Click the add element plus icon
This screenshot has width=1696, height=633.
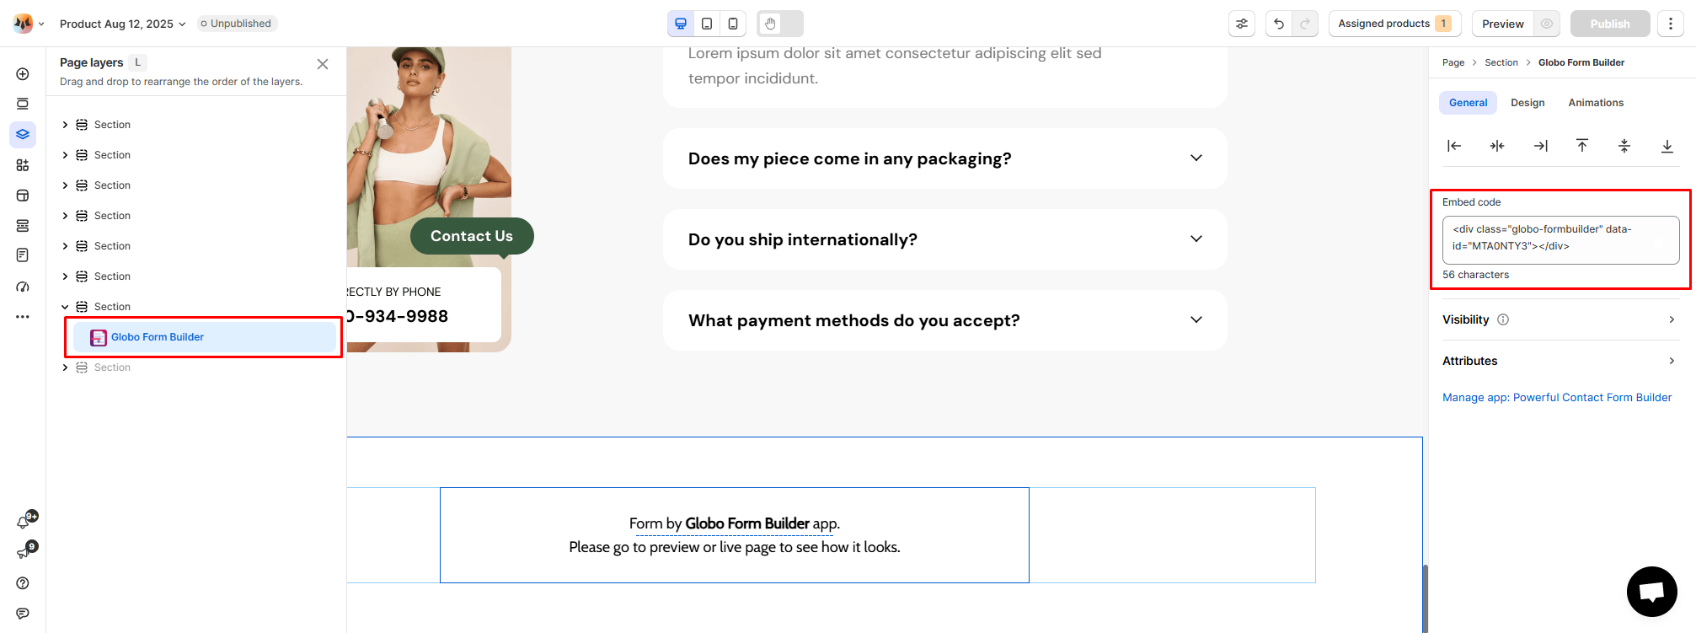click(23, 74)
